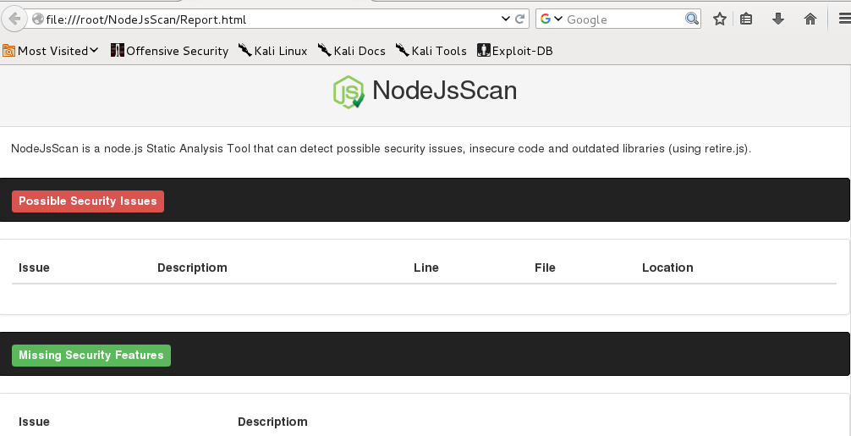Click the NodeJsScan title heading

(444, 90)
